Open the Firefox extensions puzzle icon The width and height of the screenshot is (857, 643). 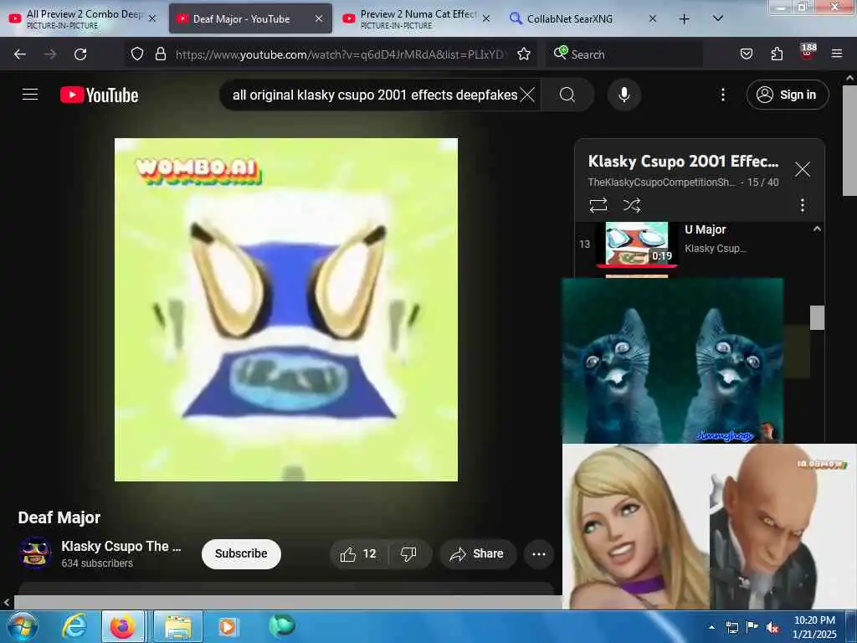click(x=777, y=54)
